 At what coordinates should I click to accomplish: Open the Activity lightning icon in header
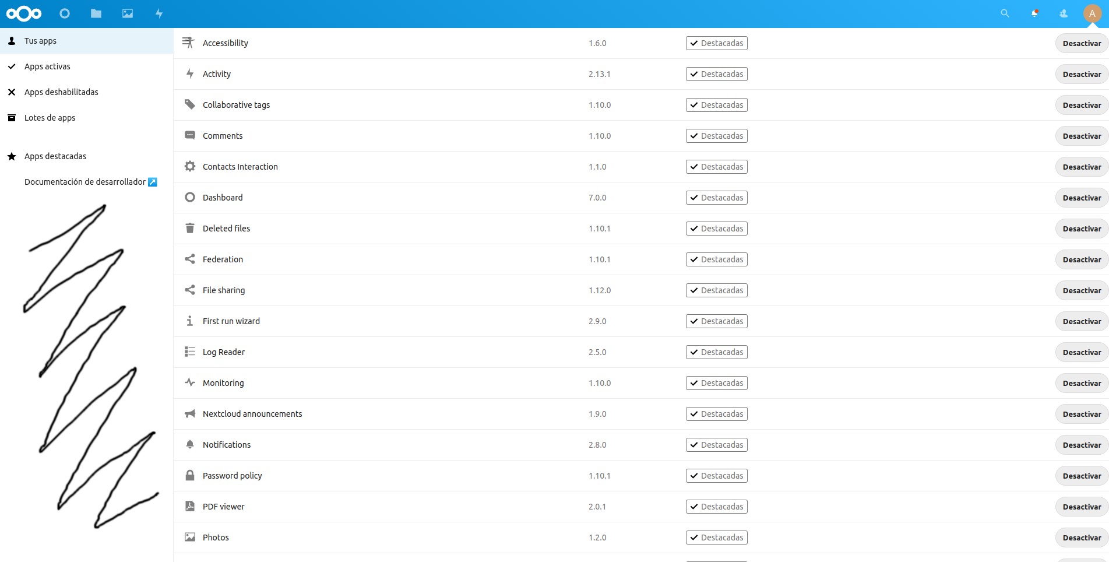click(x=159, y=13)
